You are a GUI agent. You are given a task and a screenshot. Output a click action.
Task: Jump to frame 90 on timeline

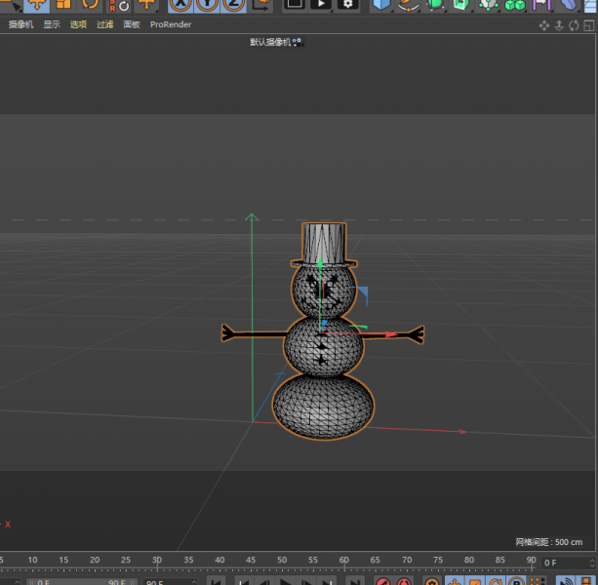(x=531, y=560)
